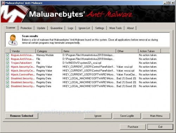Click the Purchase button
The width and height of the screenshot is (176, 133).
point(133,127)
